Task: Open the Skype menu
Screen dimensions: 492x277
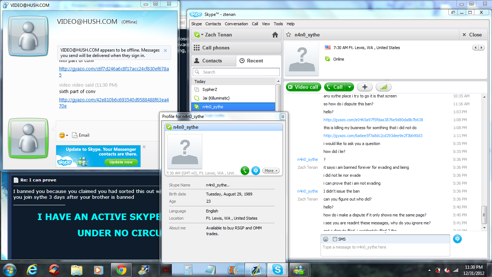Action: click(197, 24)
